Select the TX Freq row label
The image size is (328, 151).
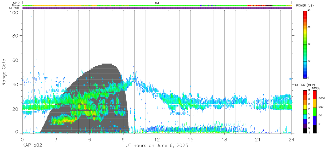pos(14,8)
